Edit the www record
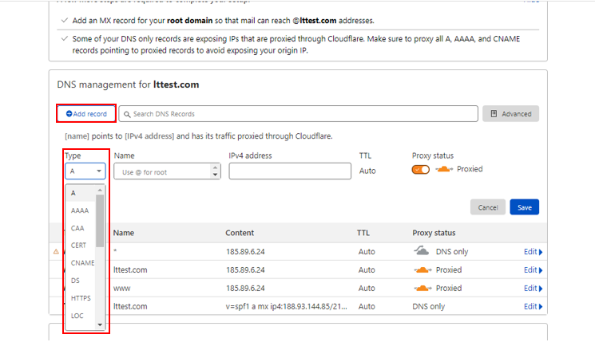The height and width of the screenshot is (346, 595). [x=533, y=289]
